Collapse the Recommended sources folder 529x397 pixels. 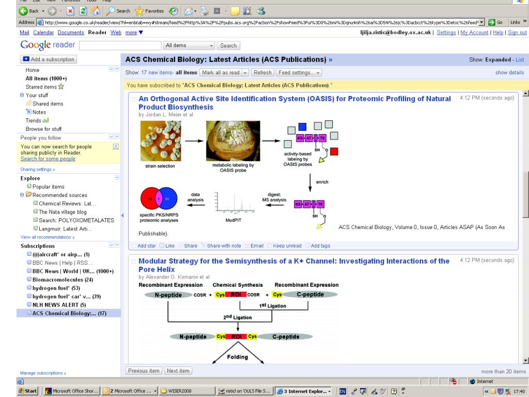click(x=22, y=195)
